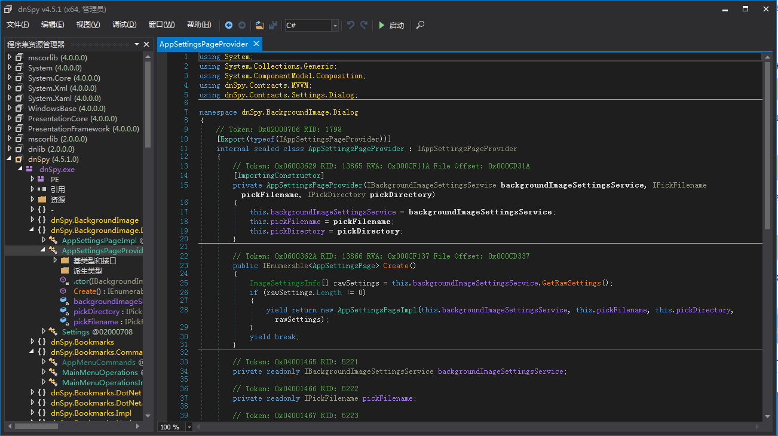Viewport: 778px width, 436px height.
Task: Close the 程序集资源管理器 panel
Action: click(146, 44)
